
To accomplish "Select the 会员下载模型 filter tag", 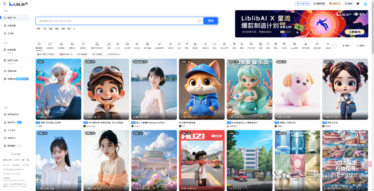I will click(97, 54).
